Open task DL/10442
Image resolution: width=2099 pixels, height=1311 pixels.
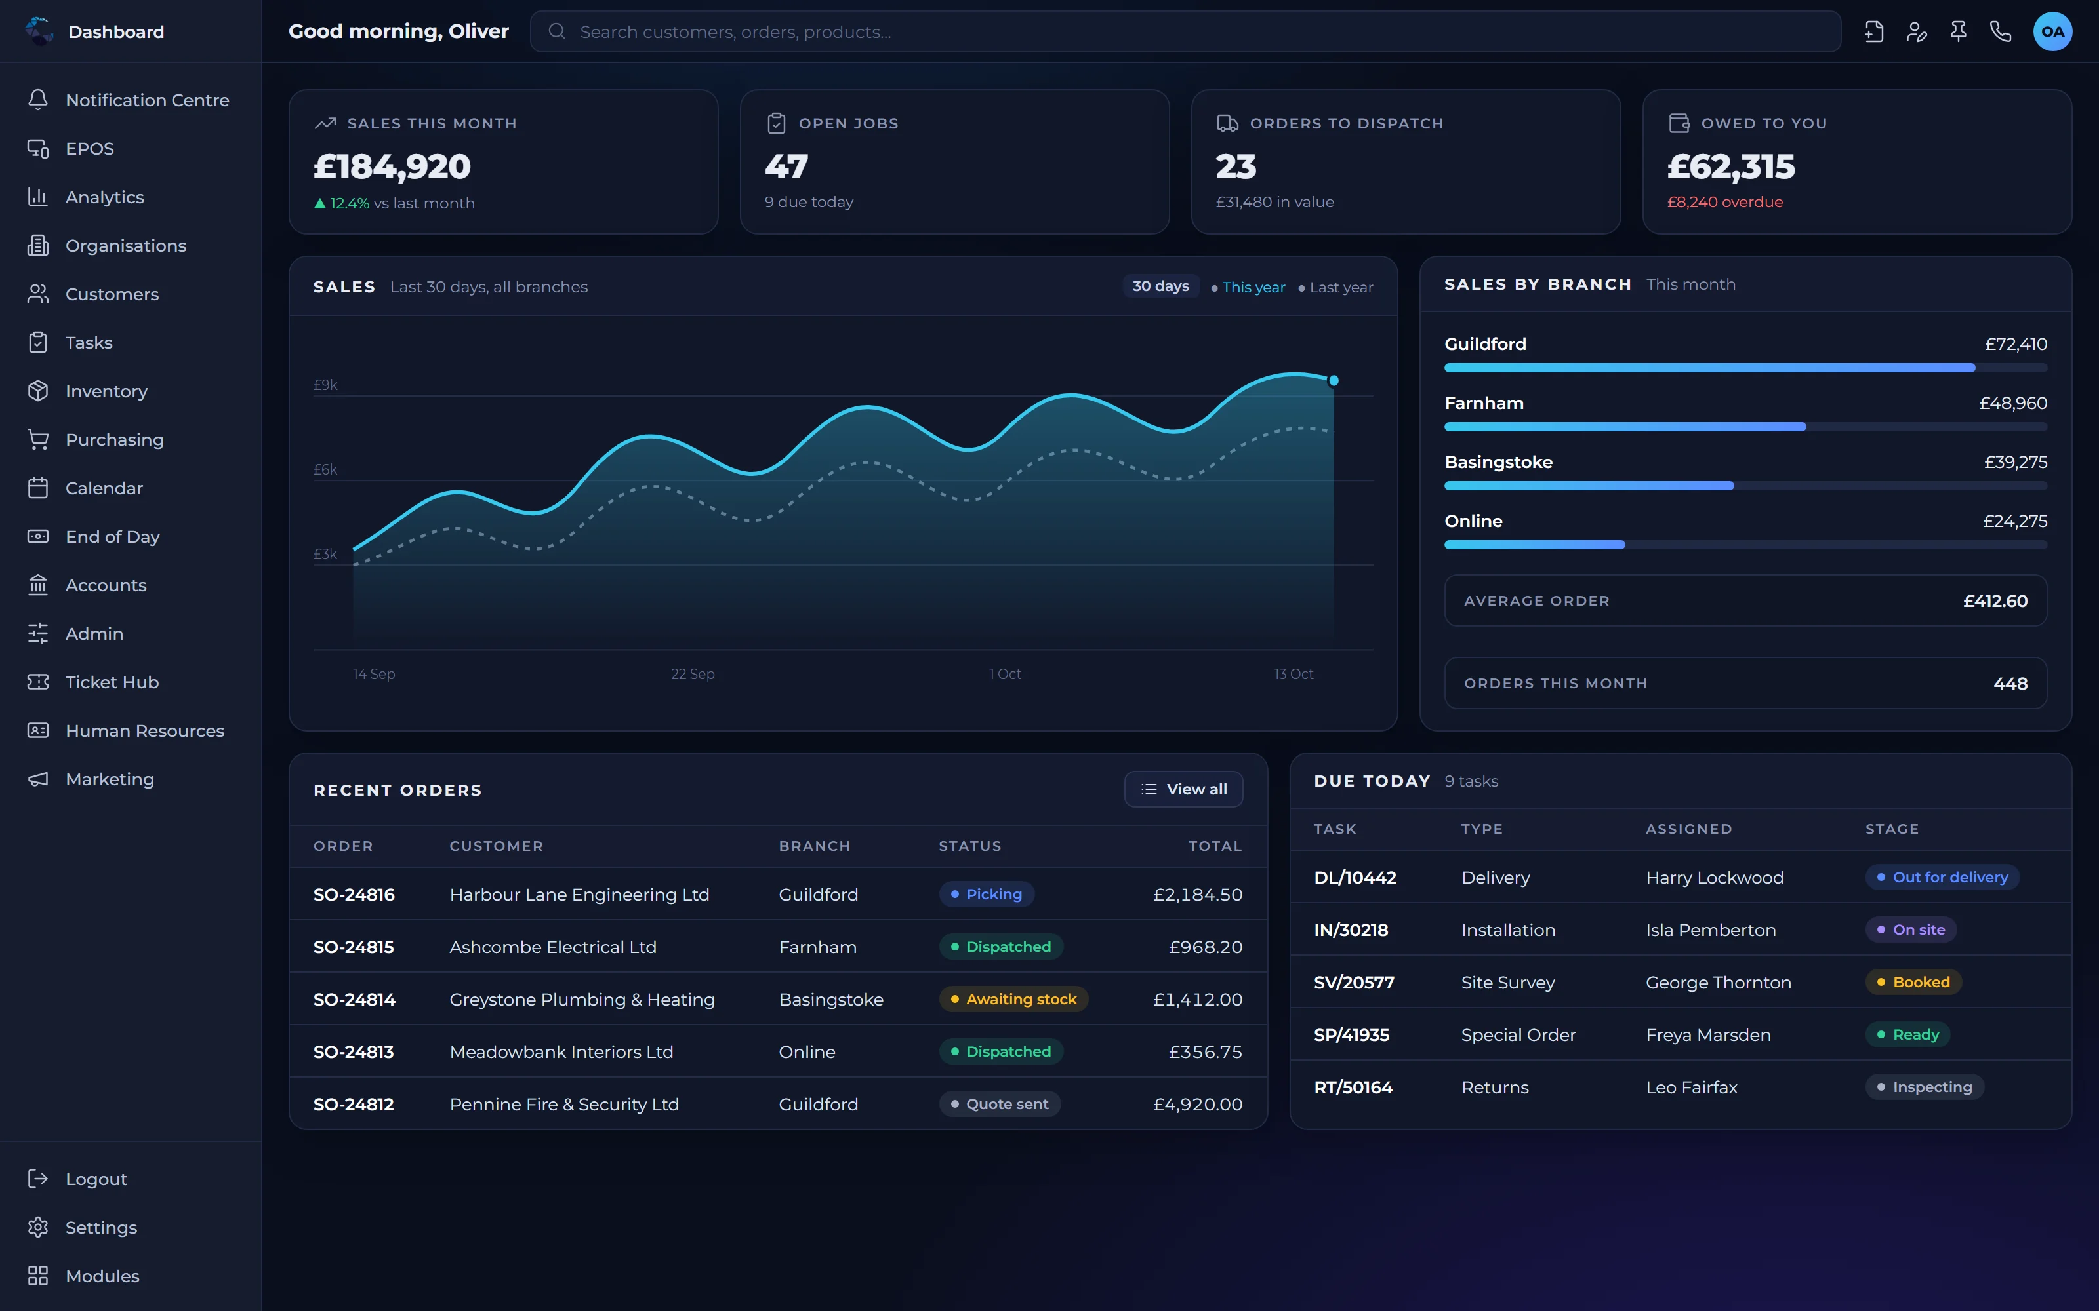point(1355,878)
